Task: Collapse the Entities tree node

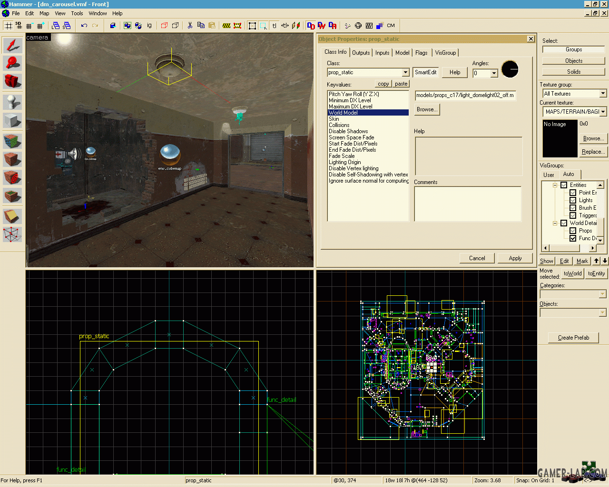Action: pos(555,185)
